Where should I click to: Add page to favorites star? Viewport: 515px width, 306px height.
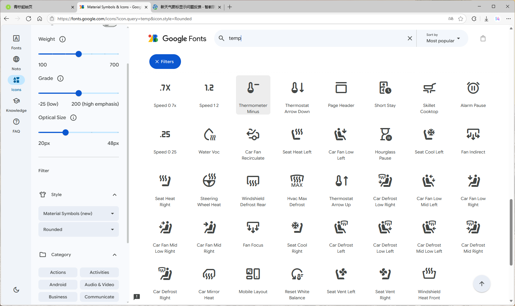click(x=461, y=19)
